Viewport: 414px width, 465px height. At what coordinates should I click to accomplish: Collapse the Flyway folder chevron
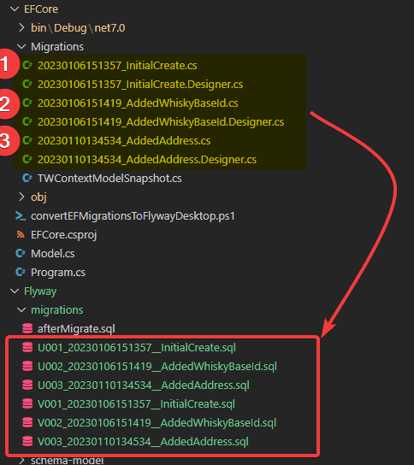(x=15, y=291)
